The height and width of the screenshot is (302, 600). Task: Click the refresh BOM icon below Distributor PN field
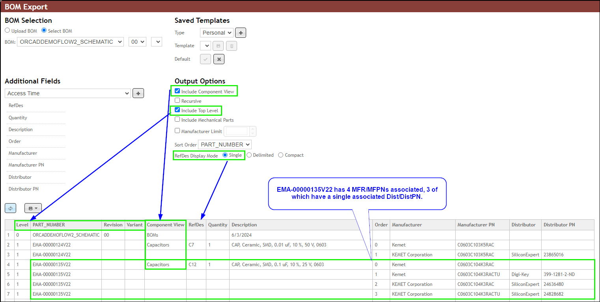[x=10, y=208]
